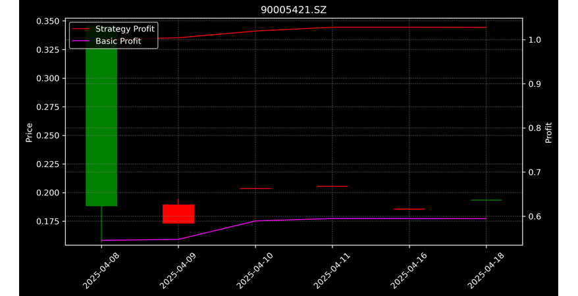Click the 1.0 profit tick label
The width and height of the screenshot is (578, 296).
[534, 39]
